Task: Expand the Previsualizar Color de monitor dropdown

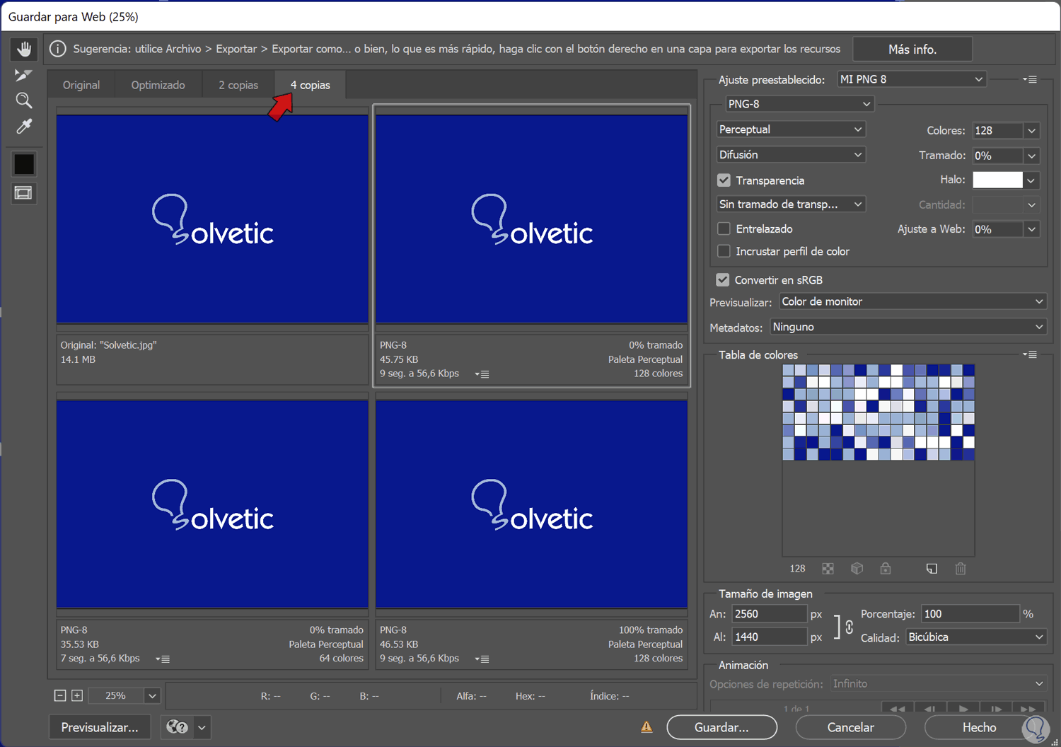Action: click(912, 301)
